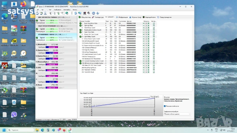Show hidden tray icons chevron
Image resolution: width=237 pixels, height=133 pixels.
click(x=208, y=130)
